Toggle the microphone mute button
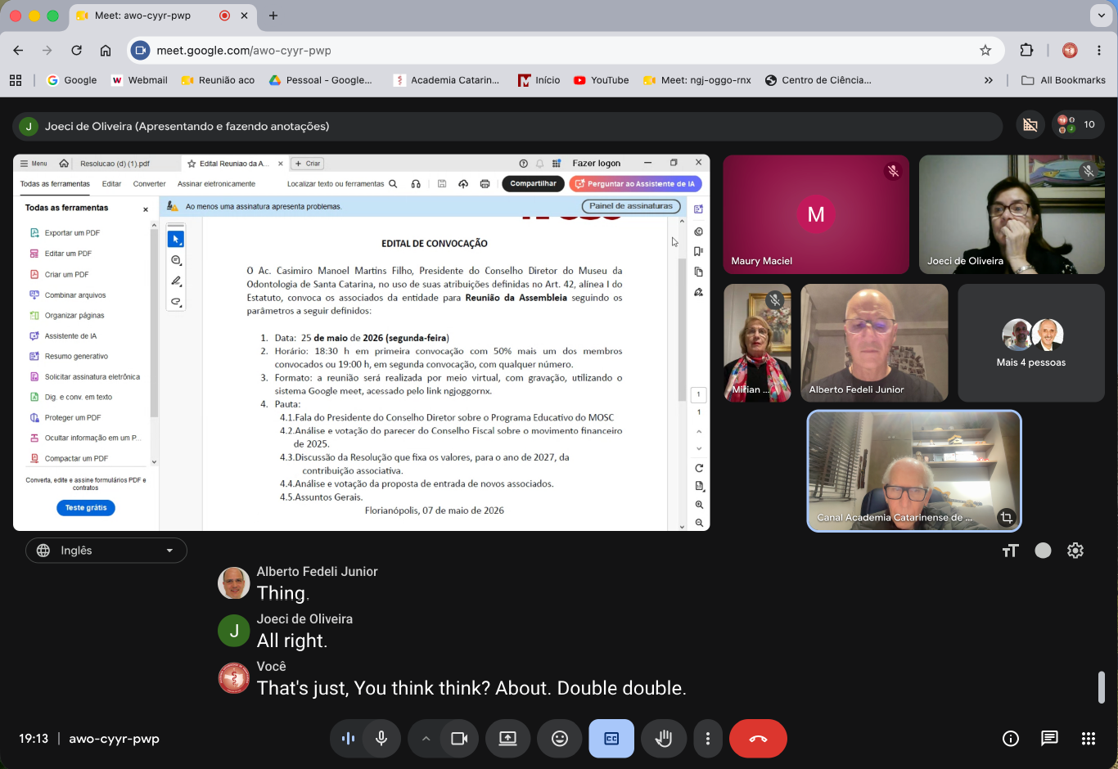The width and height of the screenshot is (1118, 769). tap(381, 739)
